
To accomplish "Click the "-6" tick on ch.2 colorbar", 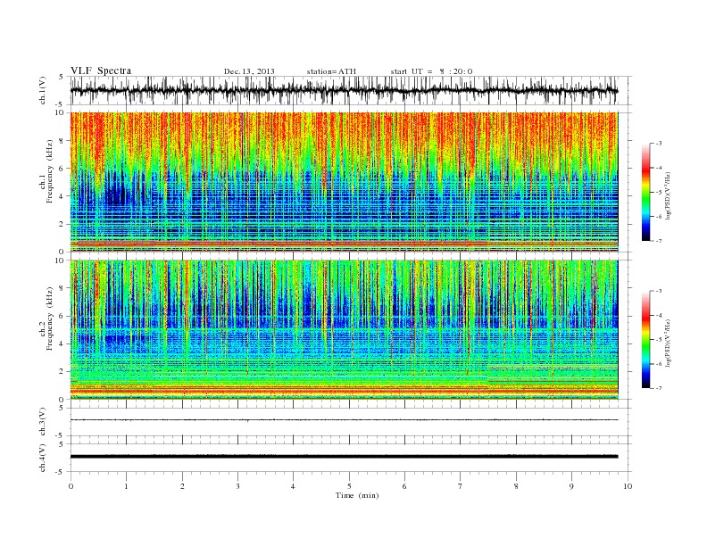I will [x=658, y=364].
